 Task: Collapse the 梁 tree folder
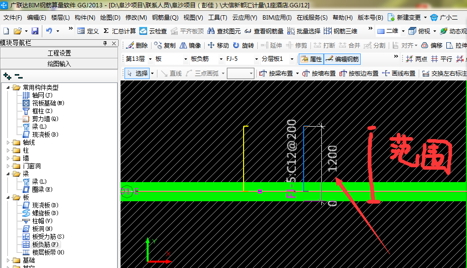tap(8, 174)
